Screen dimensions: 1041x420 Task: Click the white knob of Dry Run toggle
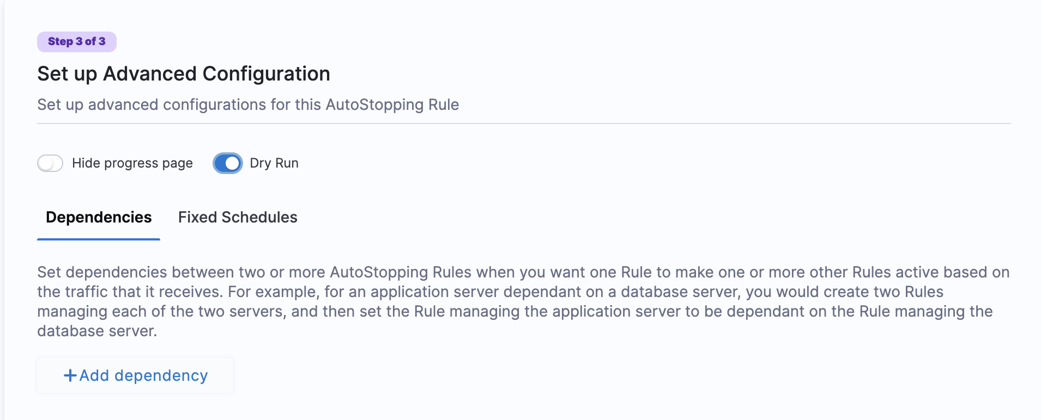(x=233, y=163)
